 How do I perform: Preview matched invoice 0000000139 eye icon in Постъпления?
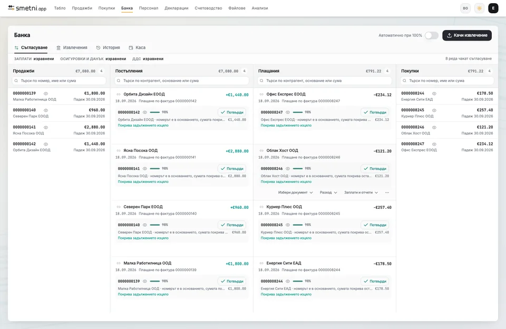pyautogui.click(x=145, y=281)
